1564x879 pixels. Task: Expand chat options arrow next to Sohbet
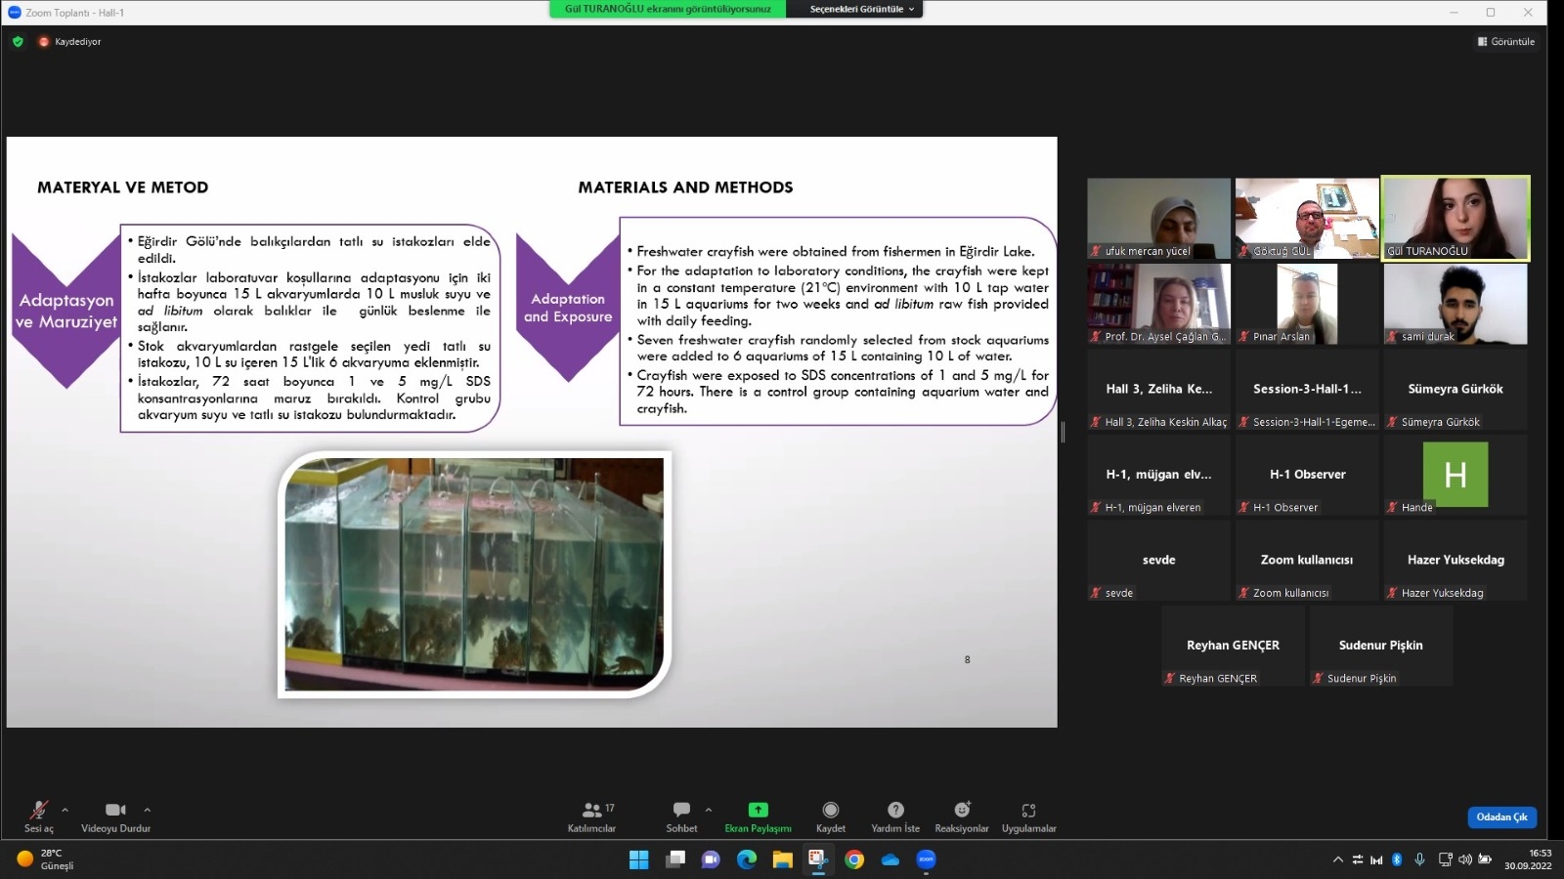(709, 810)
